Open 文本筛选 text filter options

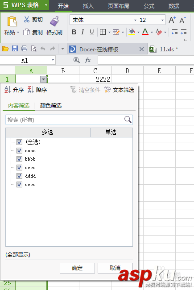[x=119, y=90]
